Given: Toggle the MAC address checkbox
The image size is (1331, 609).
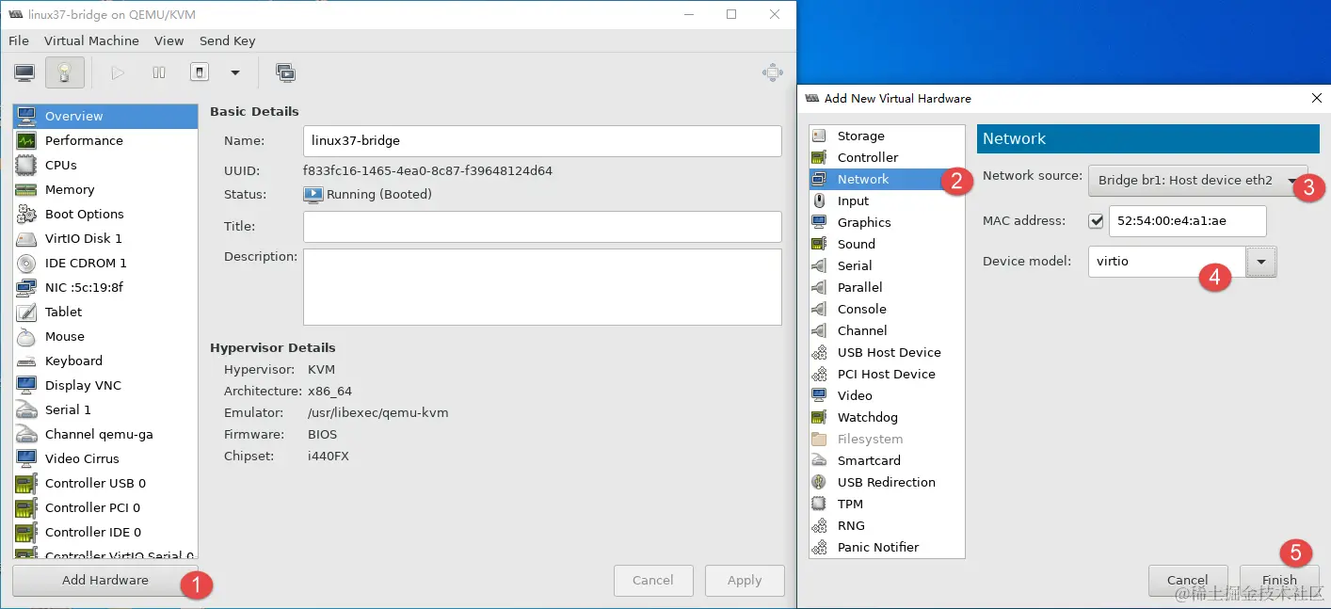Looking at the screenshot, I should click(x=1096, y=221).
